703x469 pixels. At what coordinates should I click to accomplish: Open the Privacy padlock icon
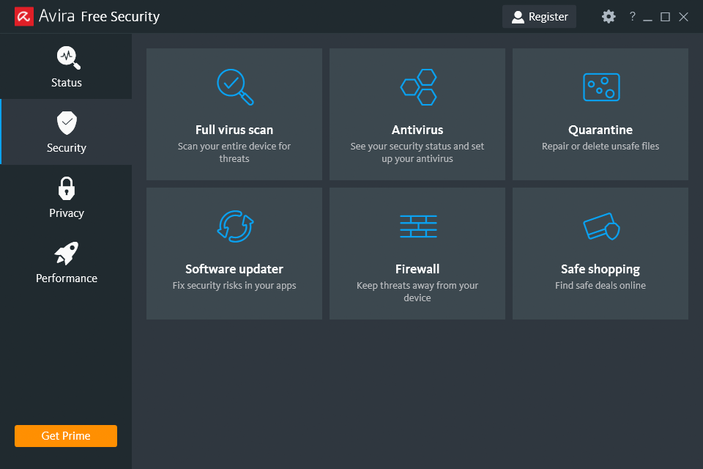click(67, 188)
